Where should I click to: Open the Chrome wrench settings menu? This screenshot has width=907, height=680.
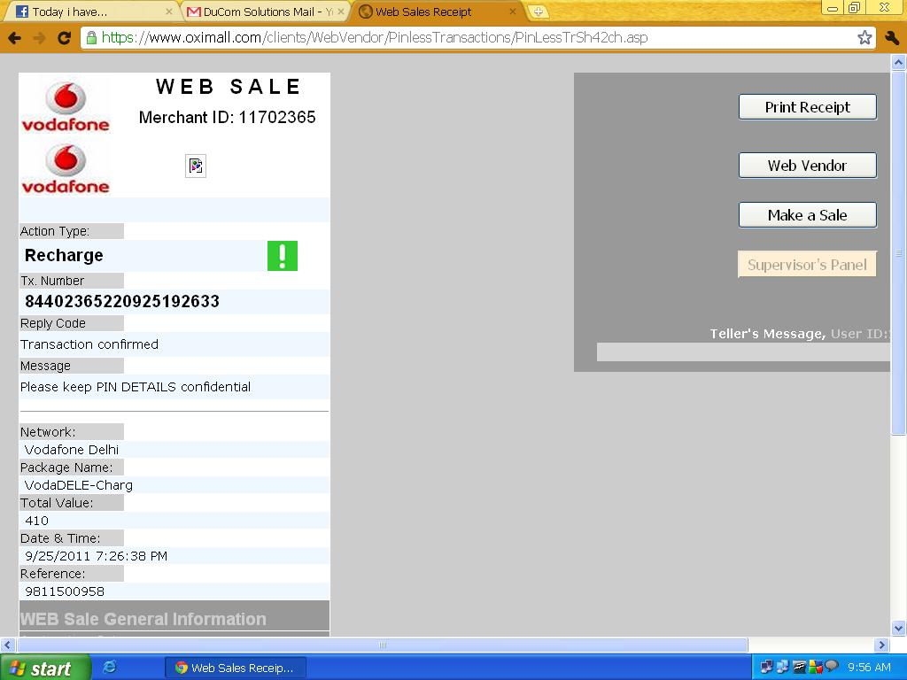[x=891, y=38]
